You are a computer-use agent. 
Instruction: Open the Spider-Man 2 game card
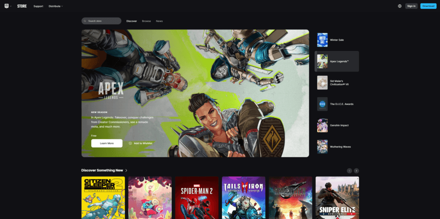[197, 198]
